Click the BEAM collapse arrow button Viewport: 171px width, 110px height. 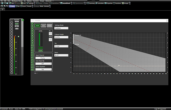click(50, 40)
